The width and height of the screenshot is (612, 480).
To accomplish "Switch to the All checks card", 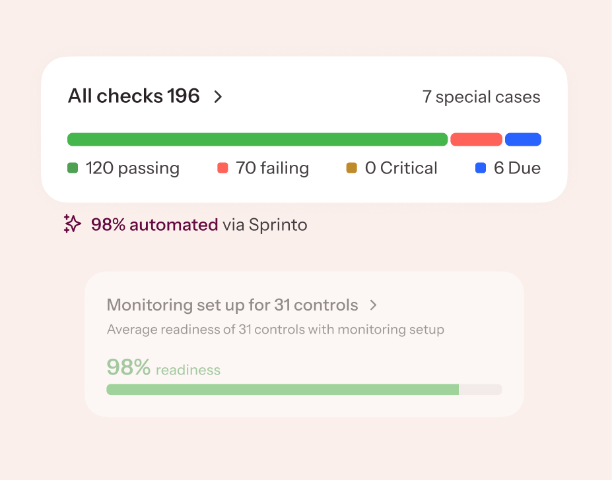I will [304, 129].
